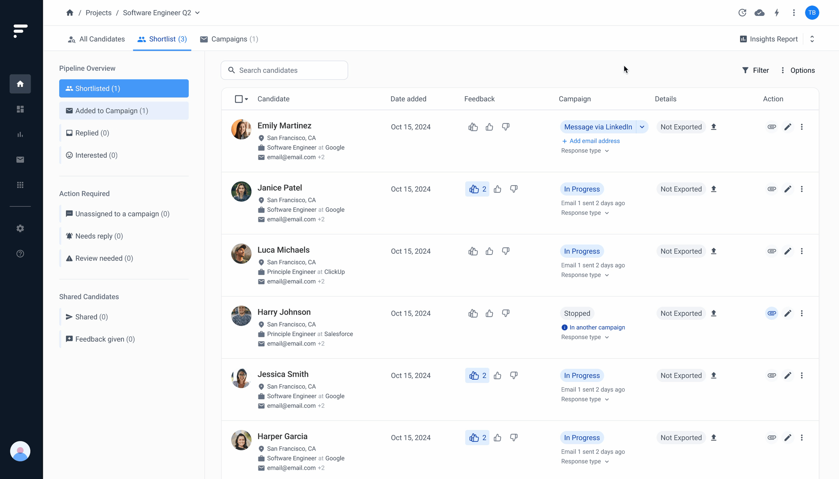Expand Response type for Luca Michaels
Screen dimensions: 839x479
point(585,275)
